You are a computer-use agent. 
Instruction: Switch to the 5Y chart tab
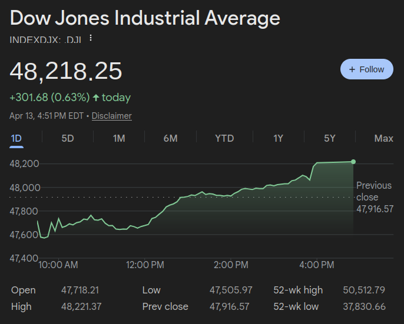(x=330, y=138)
